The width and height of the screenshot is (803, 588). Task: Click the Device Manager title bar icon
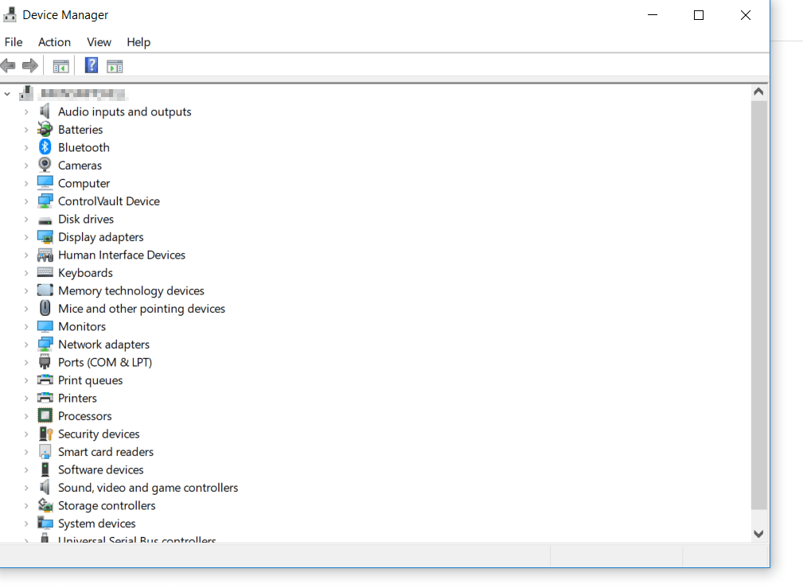[x=9, y=14]
